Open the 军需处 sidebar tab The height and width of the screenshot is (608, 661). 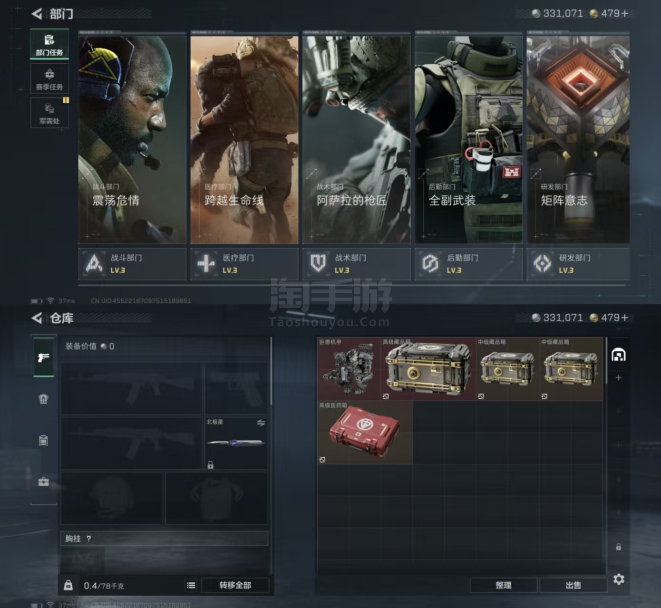(49, 113)
